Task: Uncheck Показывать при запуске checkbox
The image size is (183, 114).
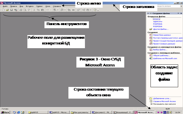Action: (151, 104)
